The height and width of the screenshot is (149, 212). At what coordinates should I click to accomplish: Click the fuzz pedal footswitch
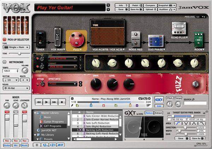[195, 84]
